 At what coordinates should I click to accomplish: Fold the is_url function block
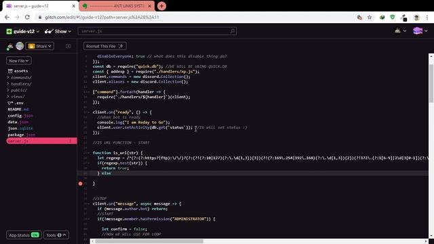[x=89, y=153]
